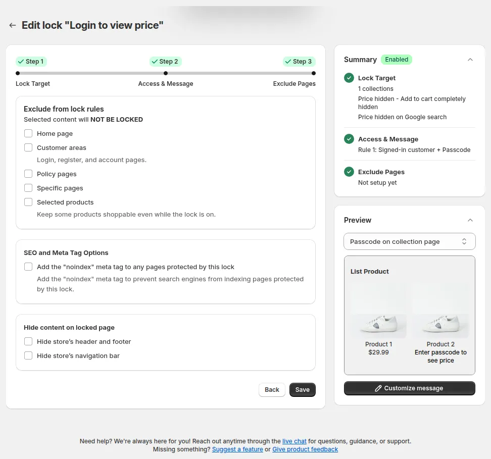Click the $29.99 price under Product 1
Viewport: 491px width, 459px height.
pyautogui.click(x=378, y=352)
